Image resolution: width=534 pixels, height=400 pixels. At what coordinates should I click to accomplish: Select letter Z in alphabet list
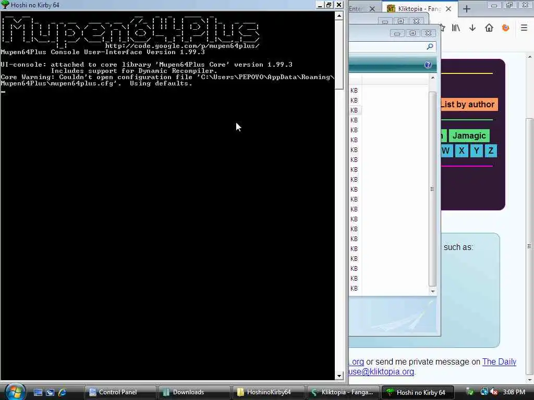click(491, 151)
